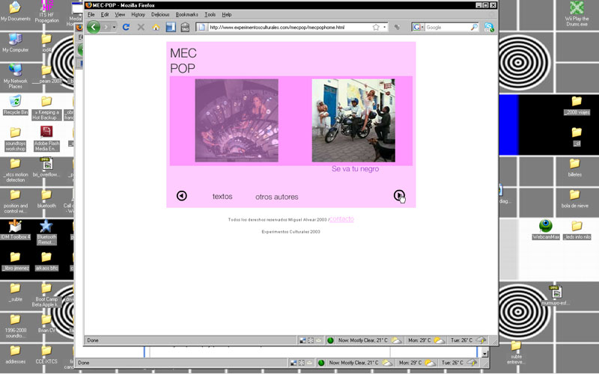Click the Home icon in the toolbar
The width and height of the screenshot is (599, 374).
click(156, 28)
